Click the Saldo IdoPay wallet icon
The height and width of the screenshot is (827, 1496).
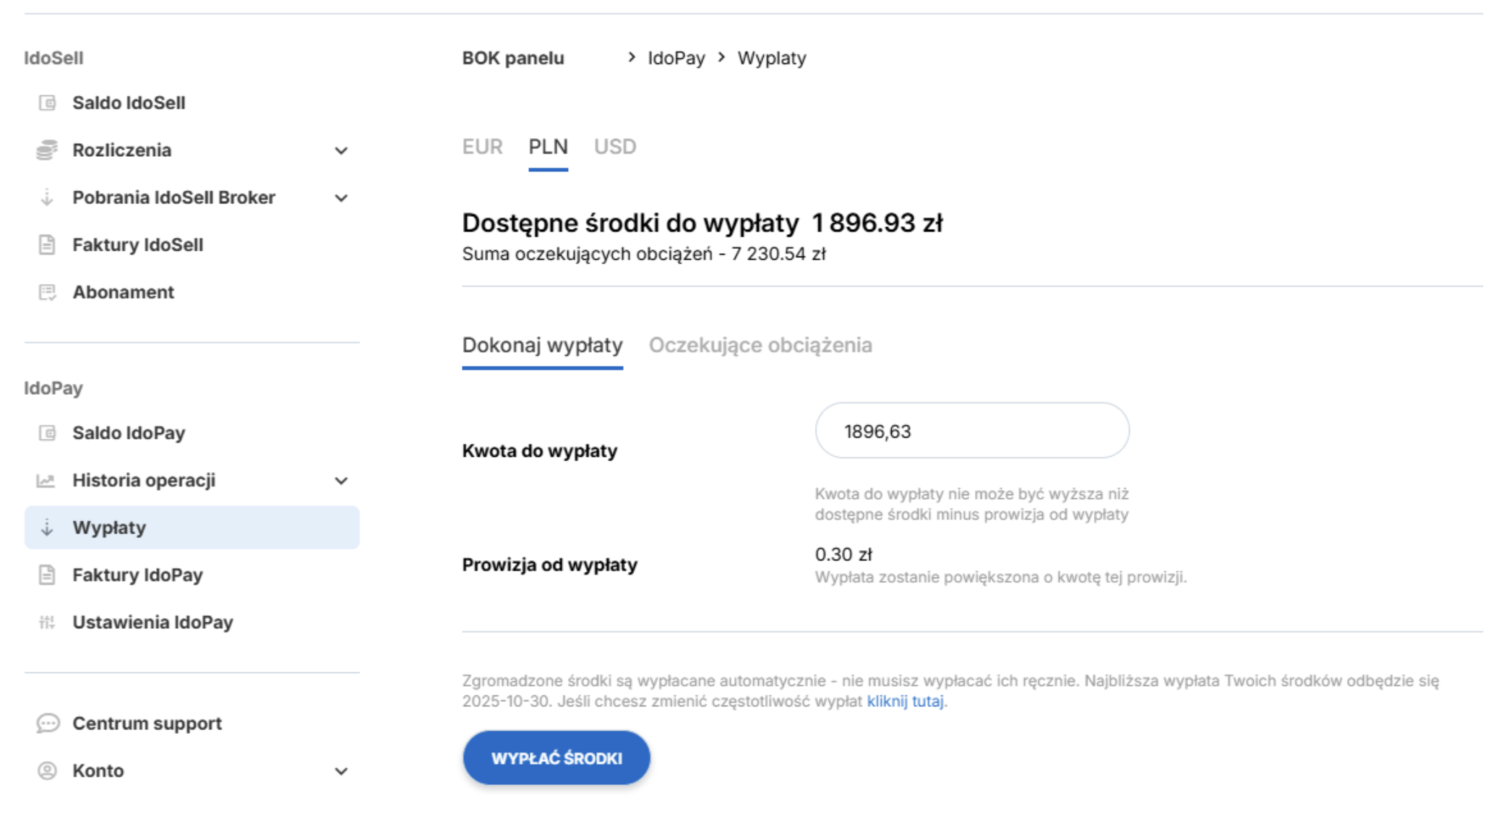47,433
